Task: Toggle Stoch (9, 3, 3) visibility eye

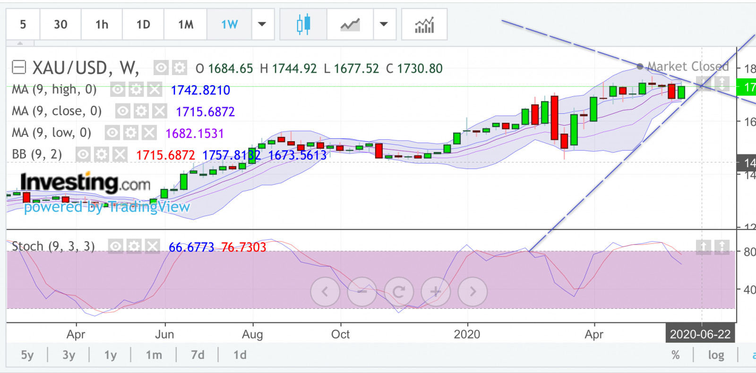Action: (116, 246)
